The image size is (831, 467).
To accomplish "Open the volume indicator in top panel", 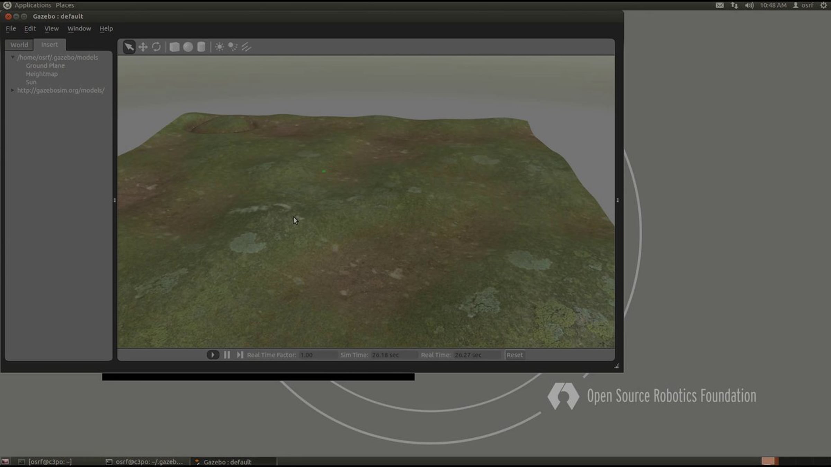I will pyautogui.click(x=749, y=5).
